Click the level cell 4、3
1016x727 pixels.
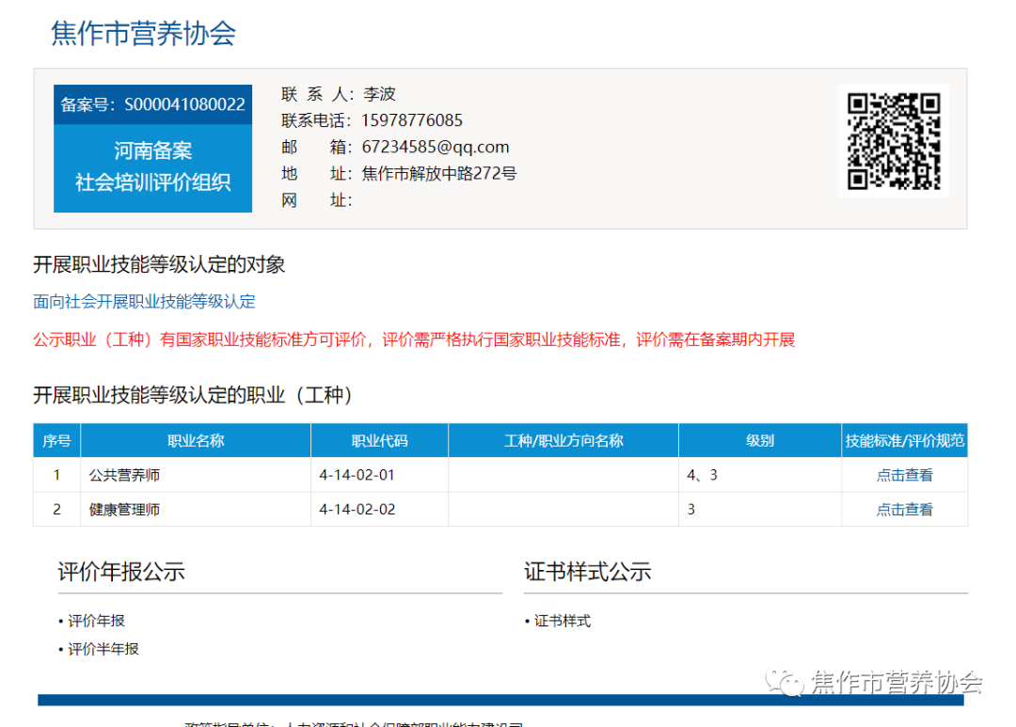[x=760, y=475]
